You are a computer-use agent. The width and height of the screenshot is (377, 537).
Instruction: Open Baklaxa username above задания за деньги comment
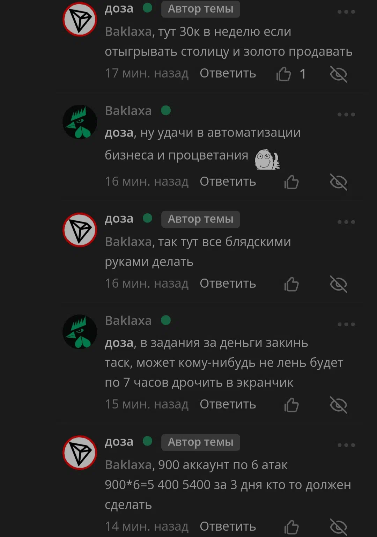coord(128,321)
